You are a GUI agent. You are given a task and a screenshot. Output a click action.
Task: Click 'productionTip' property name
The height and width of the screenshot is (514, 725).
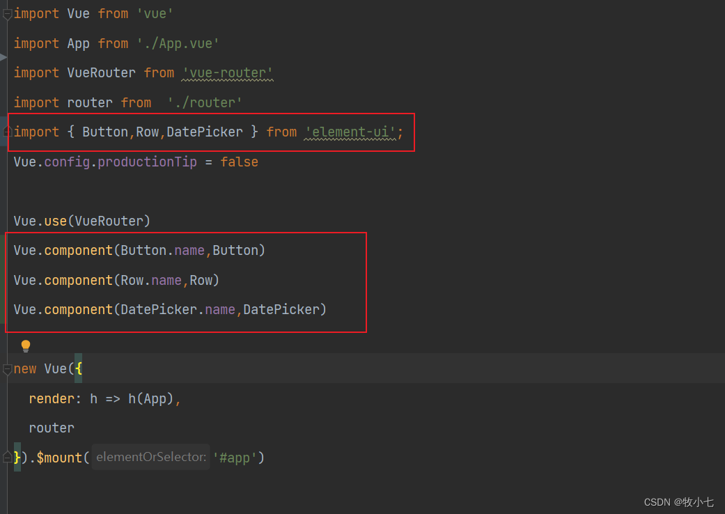[x=147, y=162]
